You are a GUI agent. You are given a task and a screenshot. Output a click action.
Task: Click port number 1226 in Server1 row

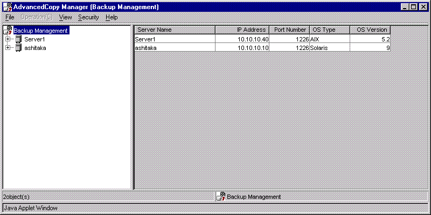coord(289,39)
